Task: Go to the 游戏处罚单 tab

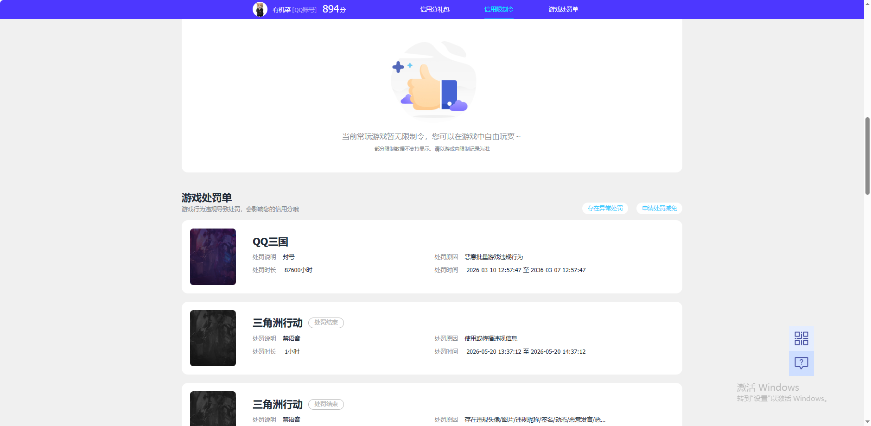Action: click(x=563, y=9)
